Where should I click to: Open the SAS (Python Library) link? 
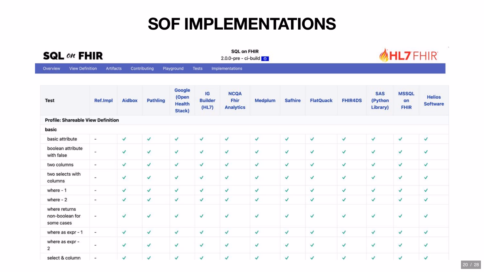click(x=380, y=100)
